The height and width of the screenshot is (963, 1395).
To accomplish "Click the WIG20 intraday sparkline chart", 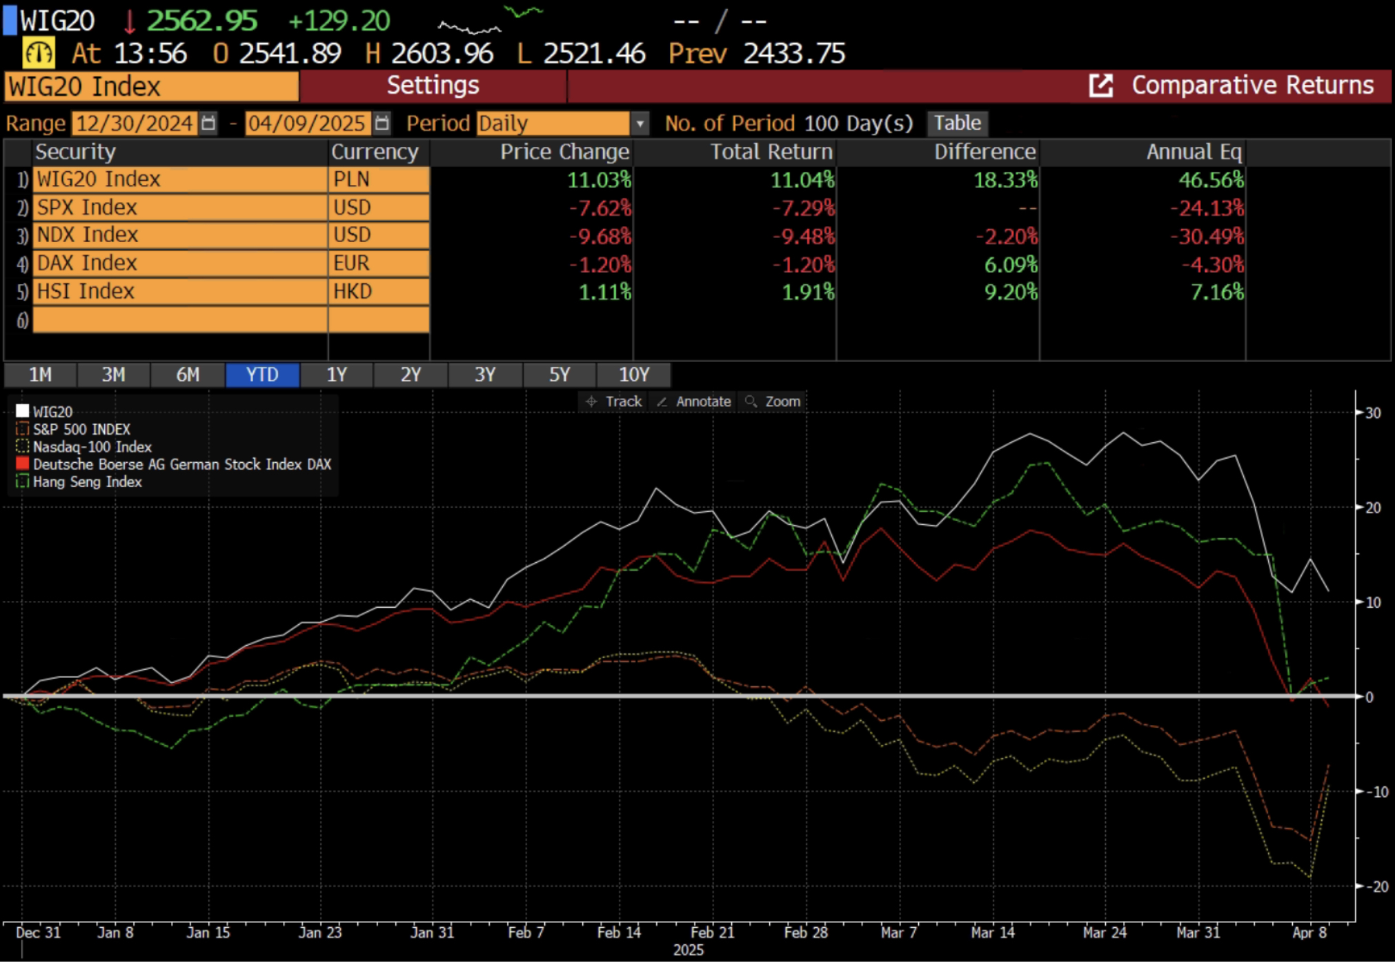I will 490,21.
